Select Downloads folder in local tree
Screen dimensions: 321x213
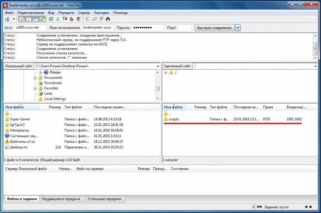[x=53, y=83]
